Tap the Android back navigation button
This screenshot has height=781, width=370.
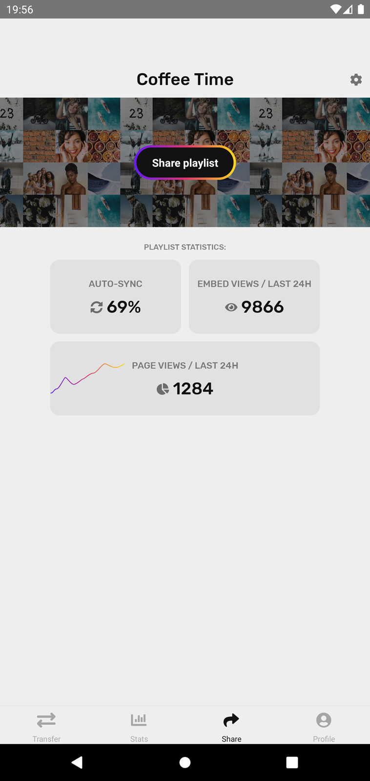[x=77, y=762]
